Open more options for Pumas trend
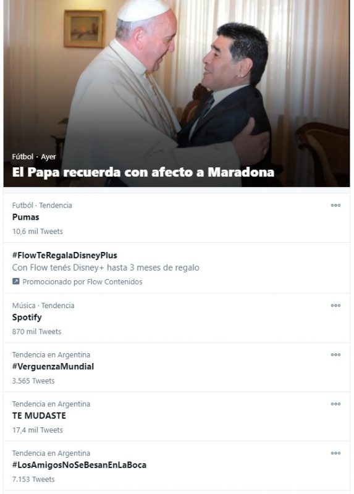Image resolution: width=354 pixels, height=494 pixels. click(x=335, y=206)
